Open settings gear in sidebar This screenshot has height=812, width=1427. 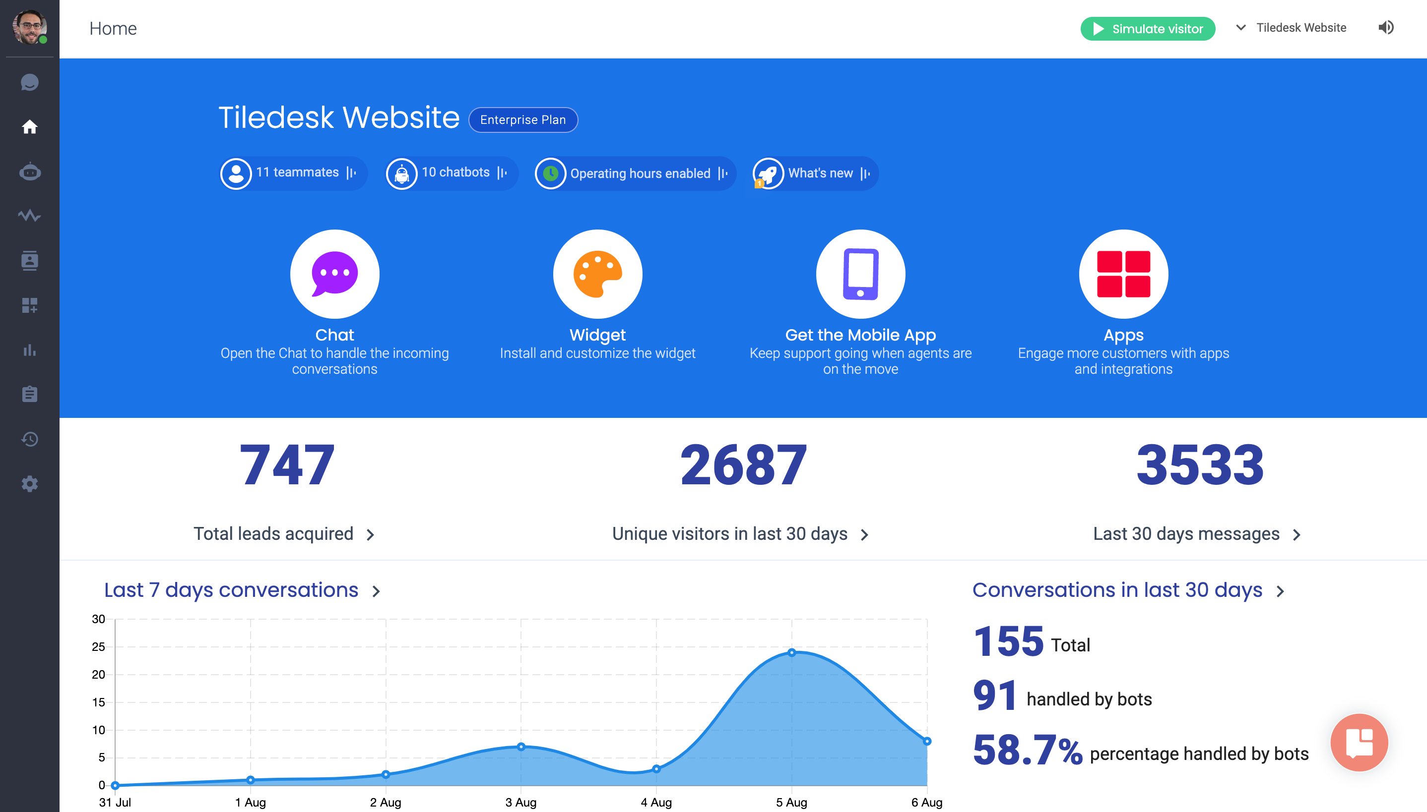(30, 483)
